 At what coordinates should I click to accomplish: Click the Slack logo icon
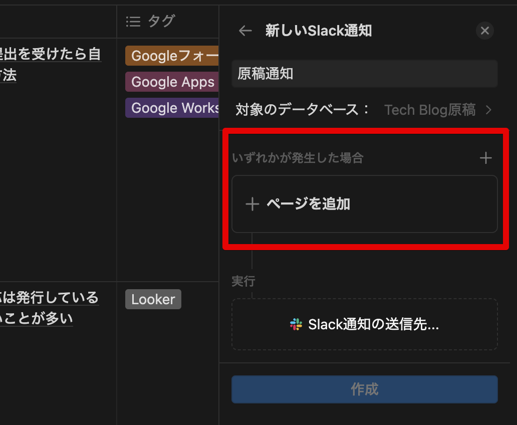tap(297, 324)
